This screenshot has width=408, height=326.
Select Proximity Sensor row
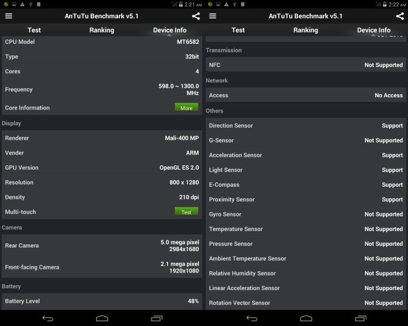pos(306,199)
